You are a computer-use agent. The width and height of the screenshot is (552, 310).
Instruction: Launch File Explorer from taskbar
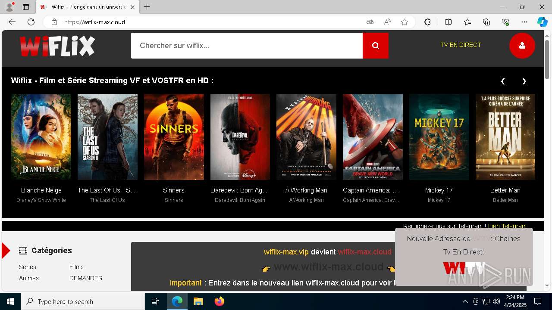[x=198, y=301]
